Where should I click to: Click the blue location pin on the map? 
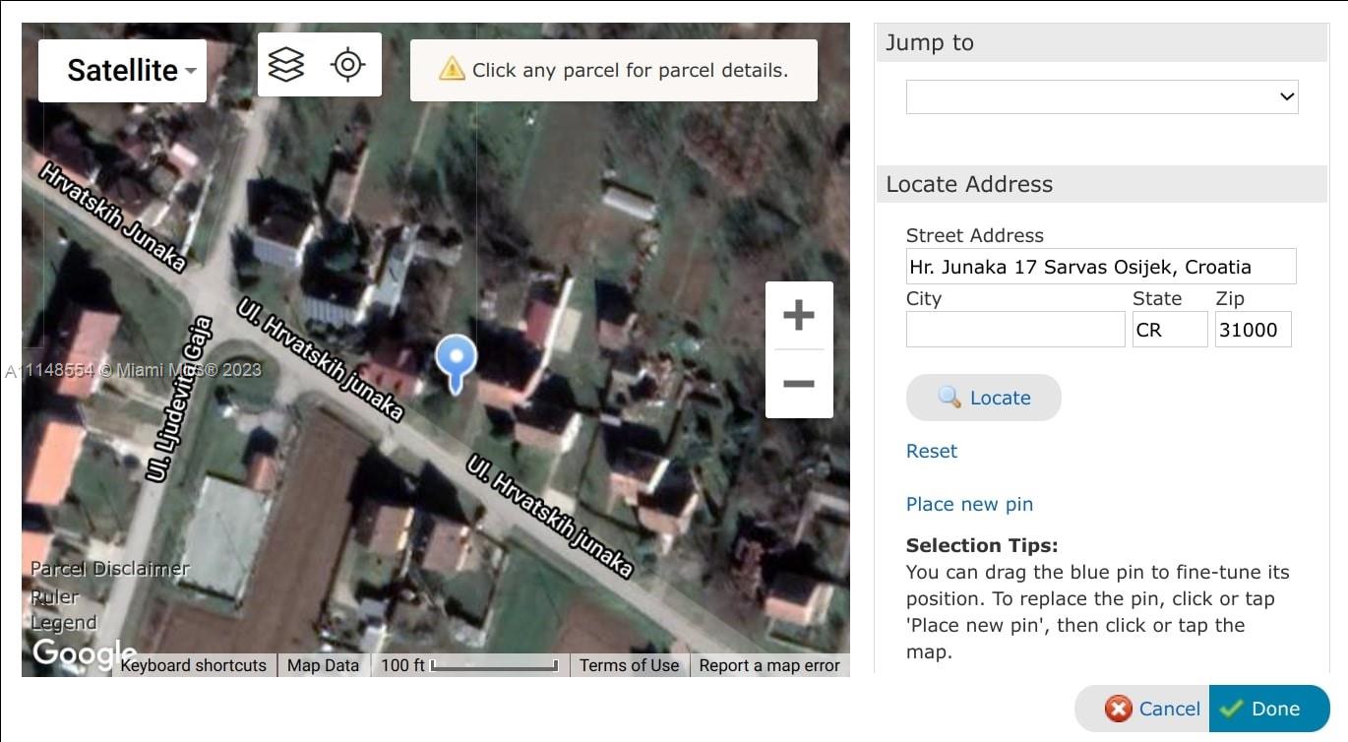coord(456,363)
